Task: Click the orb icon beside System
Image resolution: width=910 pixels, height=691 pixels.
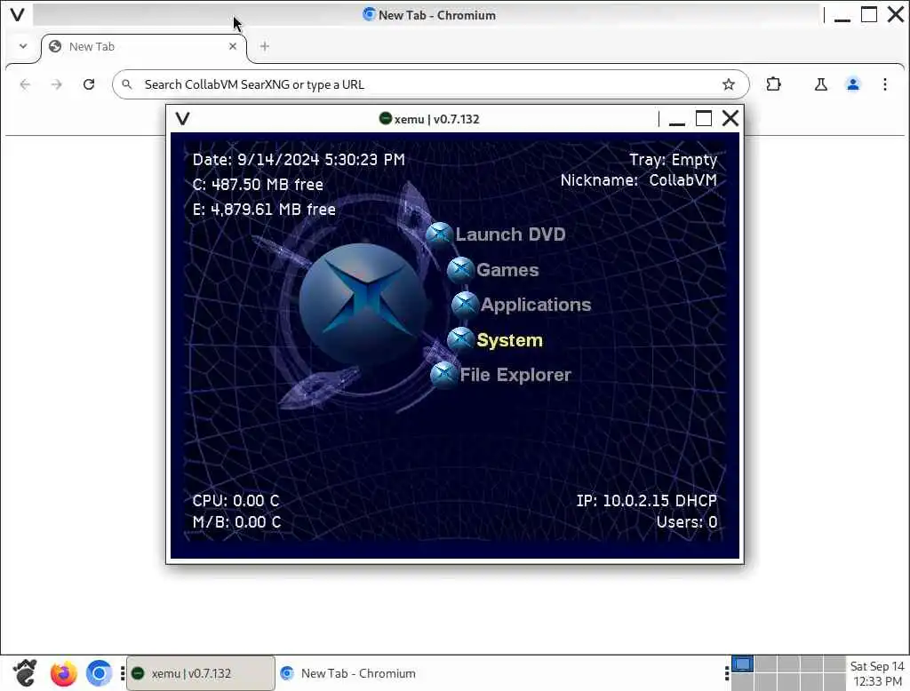Action: pyautogui.click(x=461, y=340)
